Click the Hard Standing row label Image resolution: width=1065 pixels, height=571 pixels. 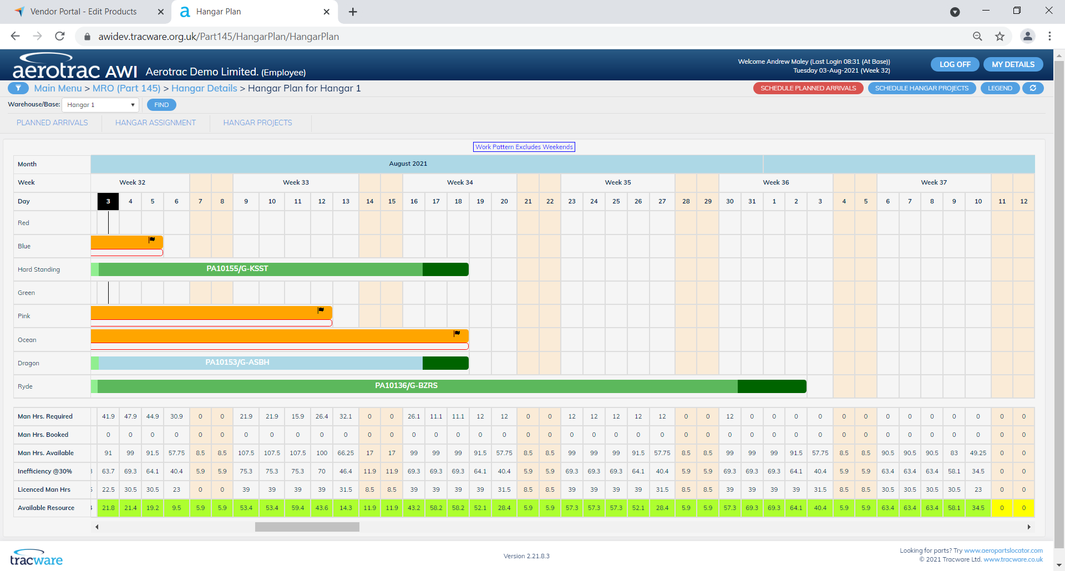(x=39, y=269)
